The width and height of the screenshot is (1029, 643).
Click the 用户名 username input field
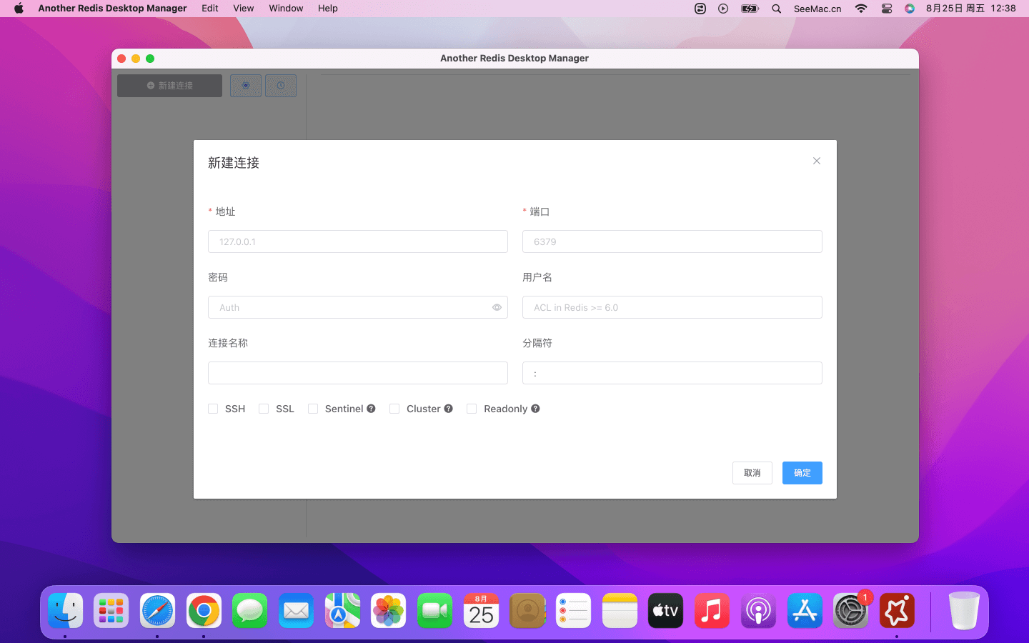(672, 307)
